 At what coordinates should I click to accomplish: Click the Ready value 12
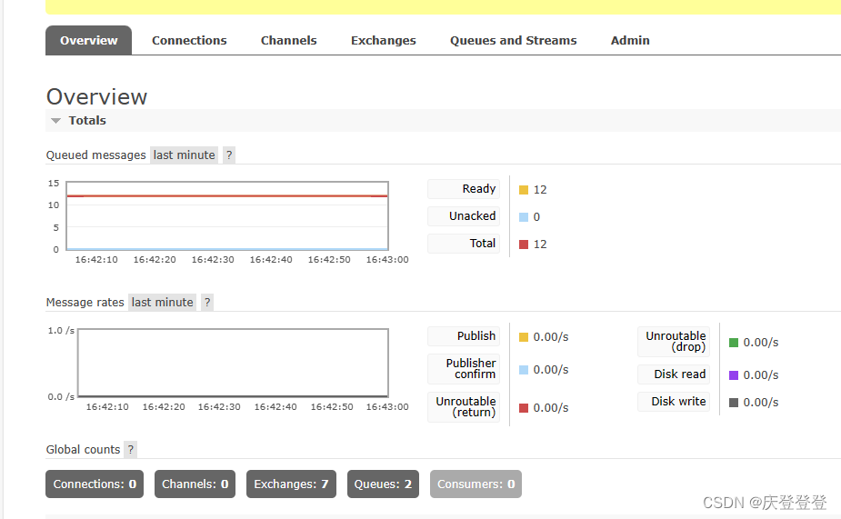540,190
